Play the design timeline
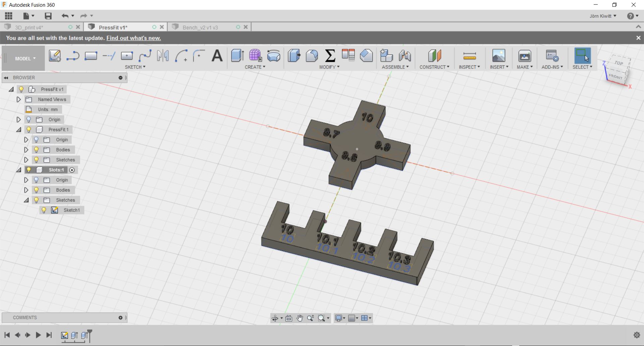This screenshot has width=644, height=346. click(x=38, y=335)
